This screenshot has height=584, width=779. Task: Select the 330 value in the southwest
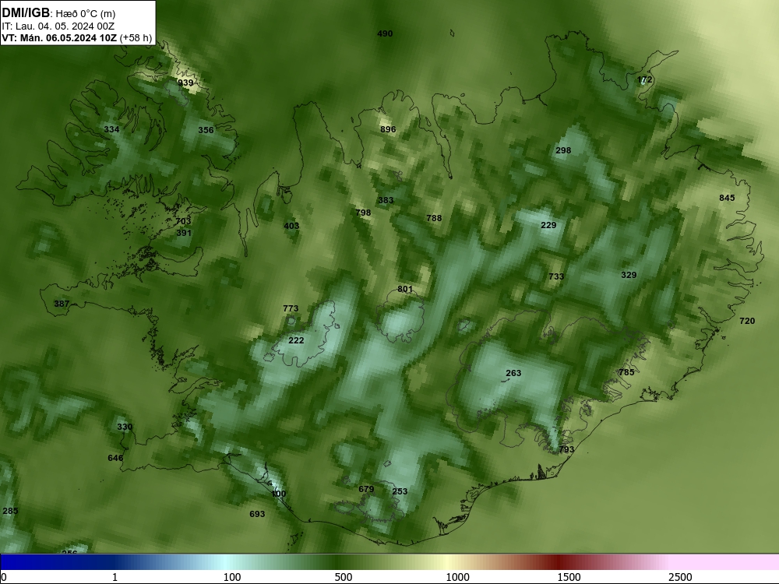(x=125, y=427)
